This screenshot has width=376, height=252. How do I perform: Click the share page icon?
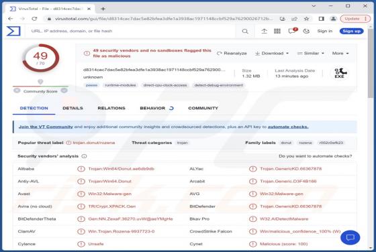pos(294,19)
